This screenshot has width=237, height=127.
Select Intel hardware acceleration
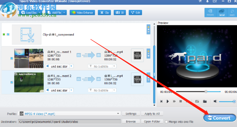point(222,13)
